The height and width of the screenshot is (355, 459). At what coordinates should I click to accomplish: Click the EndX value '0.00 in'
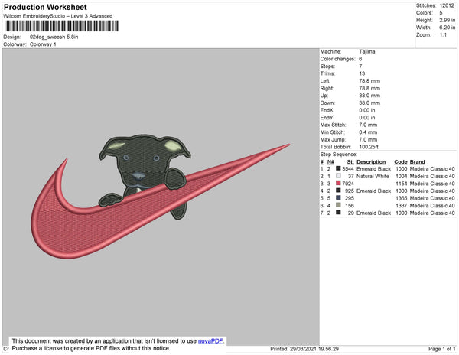click(x=367, y=110)
